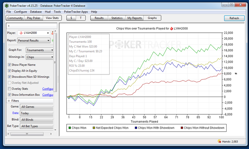Click the 'Tournaments Played' axis label
Image resolution: width=249 pixels, height=149 pixels.
click(144, 122)
